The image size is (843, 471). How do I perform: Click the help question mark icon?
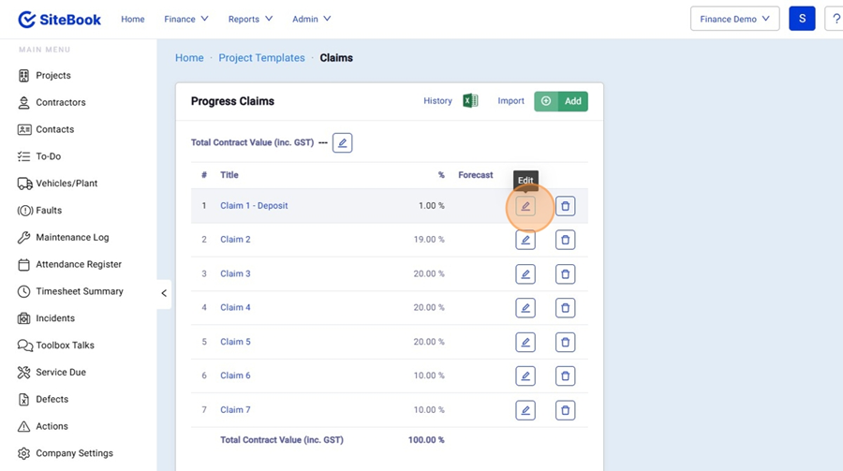[x=836, y=19]
